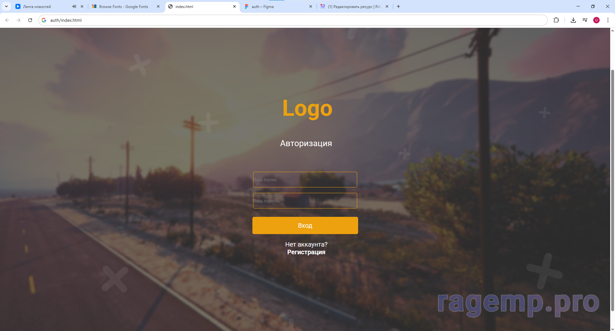Open the Chrome three-dot menu
Screen dimensions: 615x331
click(608, 20)
